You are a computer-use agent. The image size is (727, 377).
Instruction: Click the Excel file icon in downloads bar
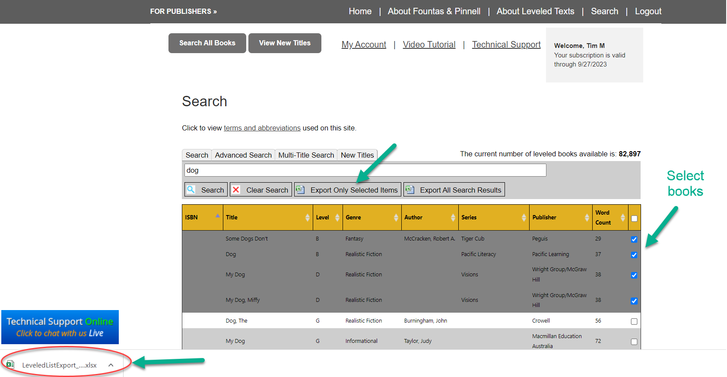(11, 365)
